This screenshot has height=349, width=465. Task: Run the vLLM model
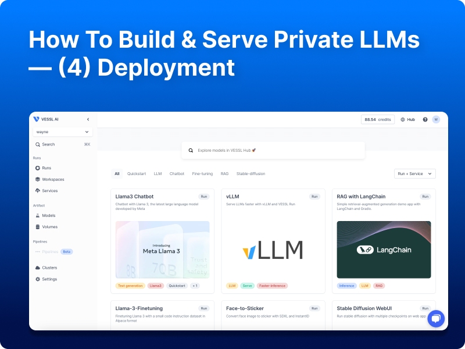click(x=314, y=196)
